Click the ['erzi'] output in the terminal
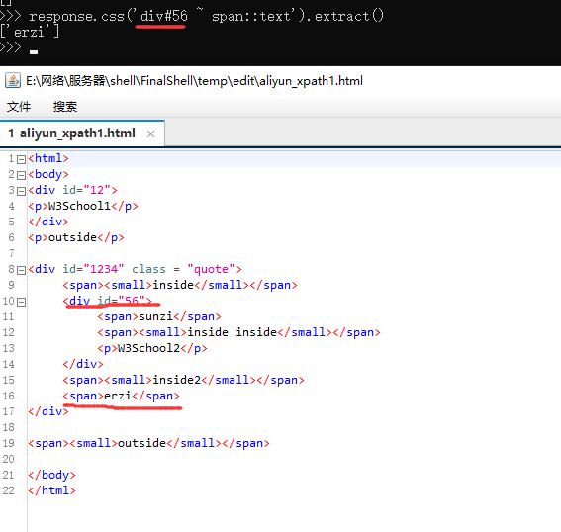Viewport: 561px width, 532px height. (30, 33)
